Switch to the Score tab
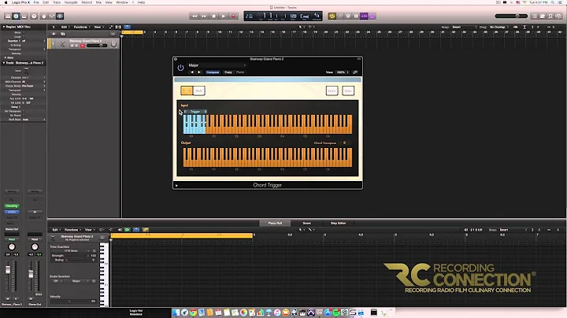 (x=306, y=224)
